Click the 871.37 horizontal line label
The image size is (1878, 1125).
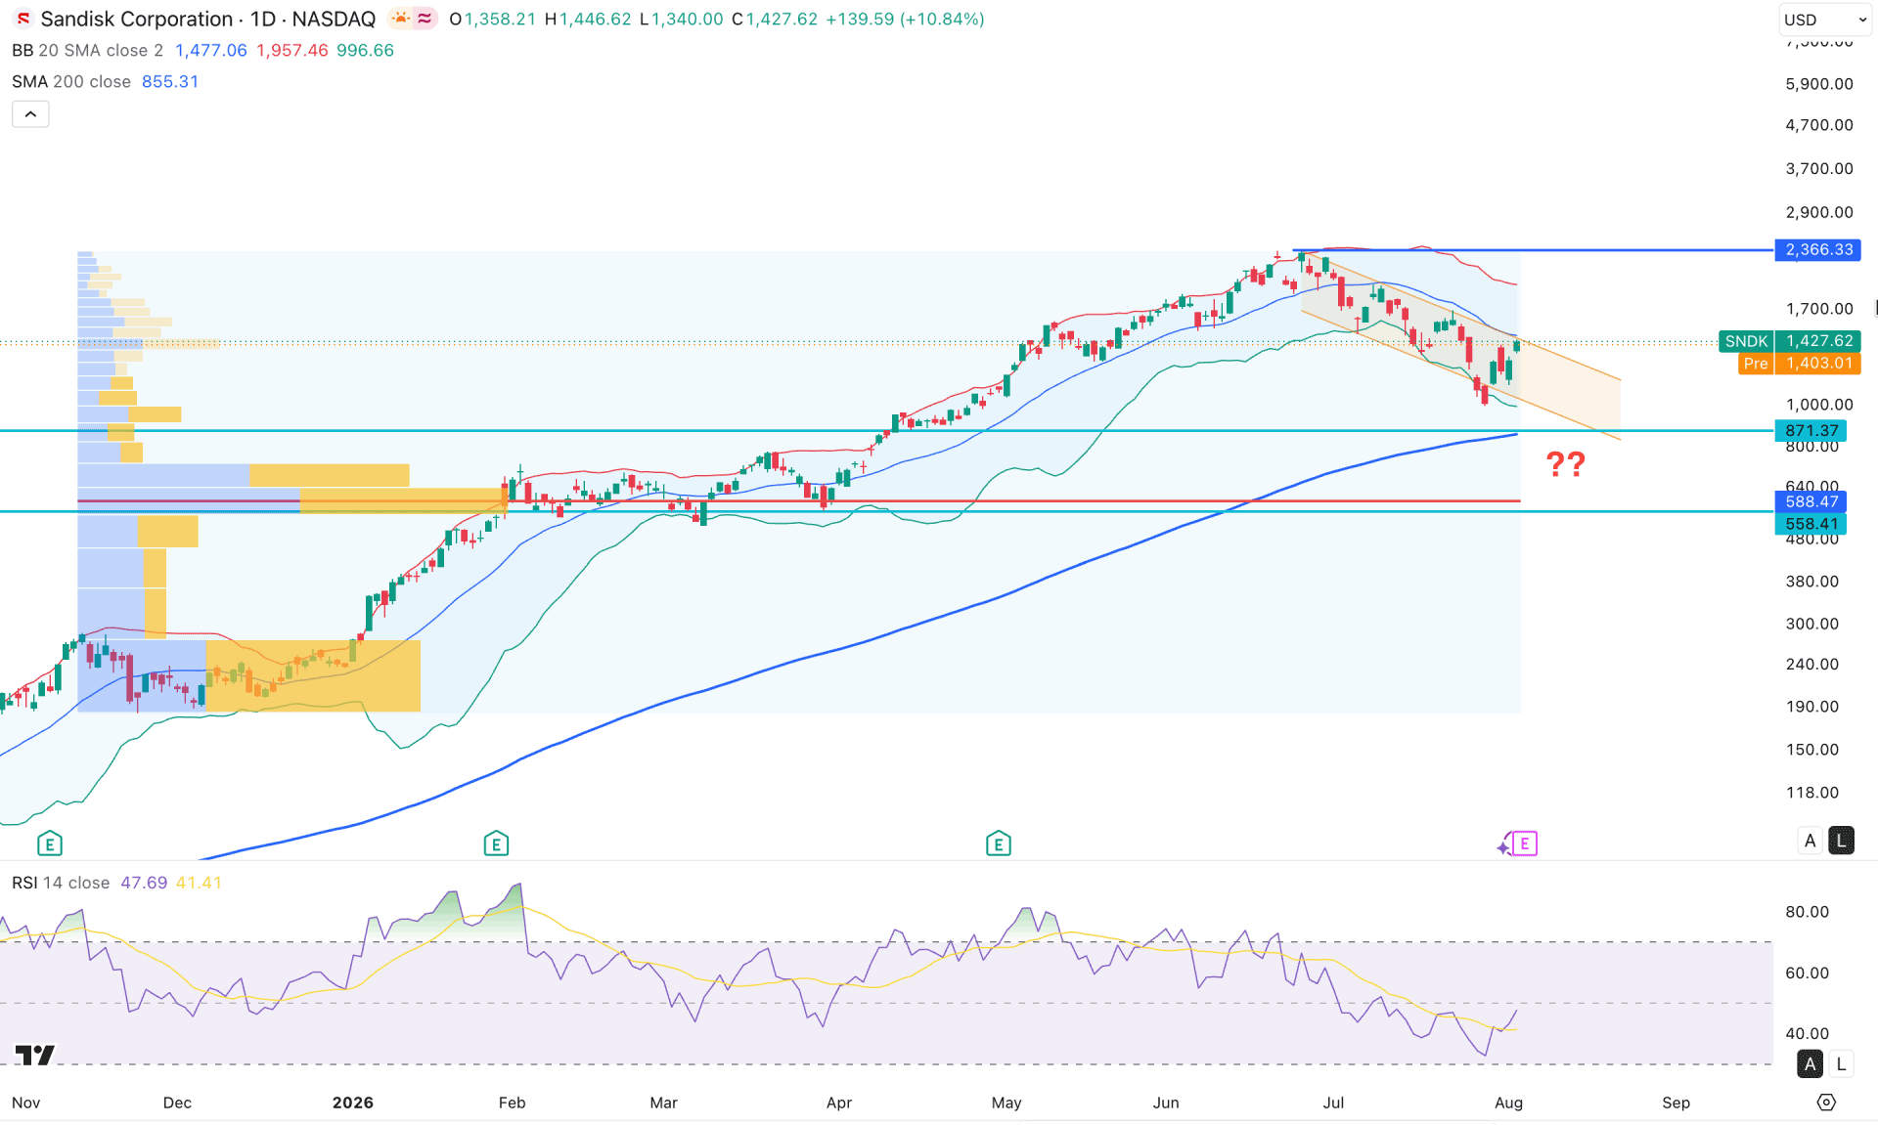point(1811,431)
